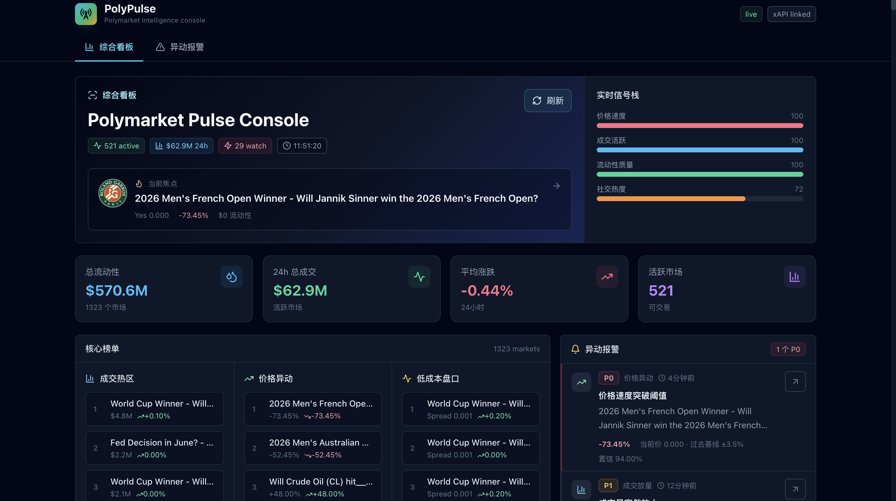Select the 29 watch chip

click(x=245, y=146)
